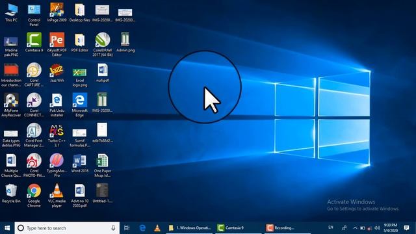Open Edge from the taskbar
Viewport: 416px width, 234px height.
pos(142,228)
